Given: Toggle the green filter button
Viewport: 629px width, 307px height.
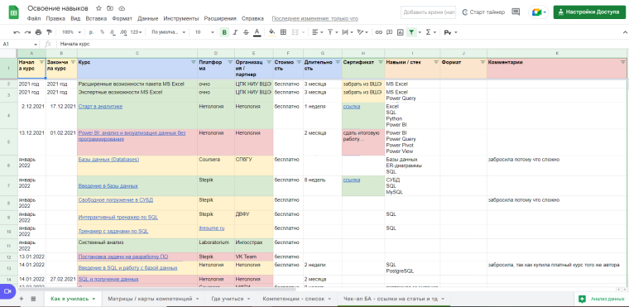Looking at the screenshot, I should pos(411,32).
